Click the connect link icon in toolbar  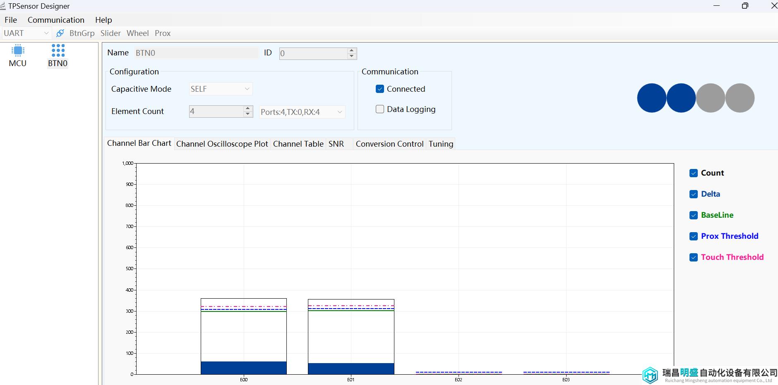60,33
